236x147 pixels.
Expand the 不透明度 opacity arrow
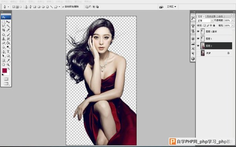[233, 20]
